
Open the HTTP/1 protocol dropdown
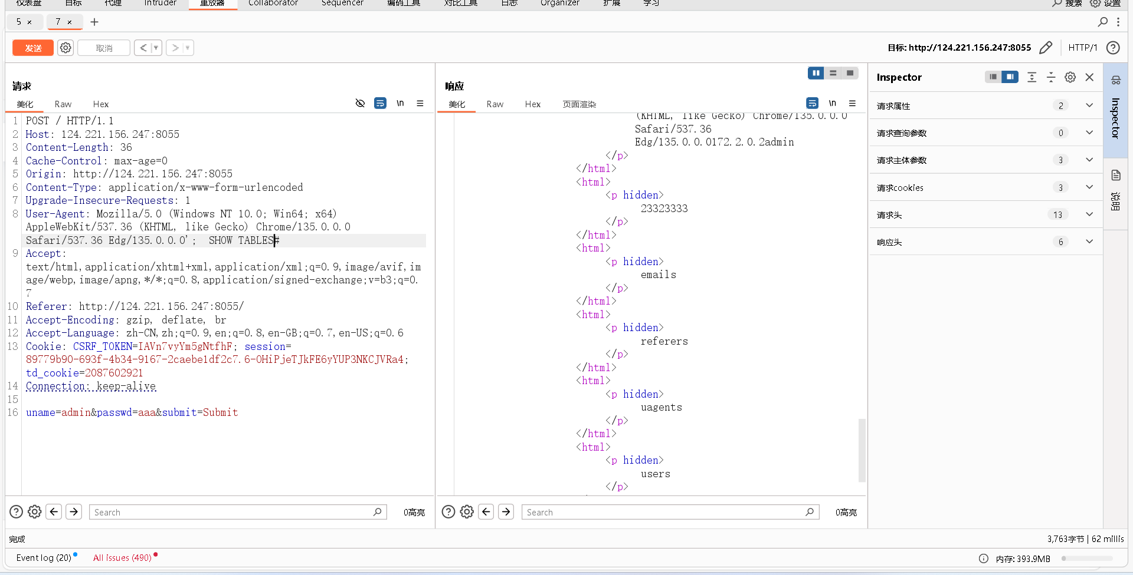pyautogui.click(x=1083, y=48)
